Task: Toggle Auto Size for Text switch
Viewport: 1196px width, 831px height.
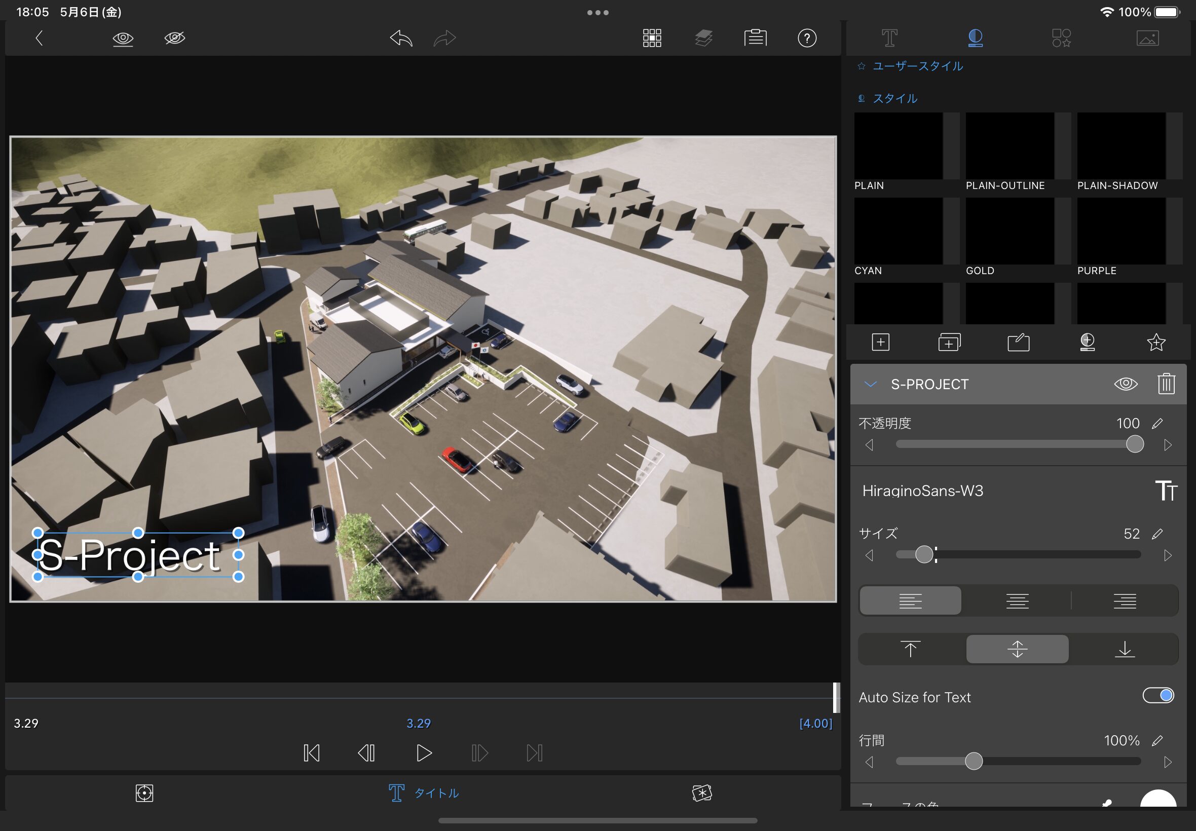Action: tap(1158, 696)
